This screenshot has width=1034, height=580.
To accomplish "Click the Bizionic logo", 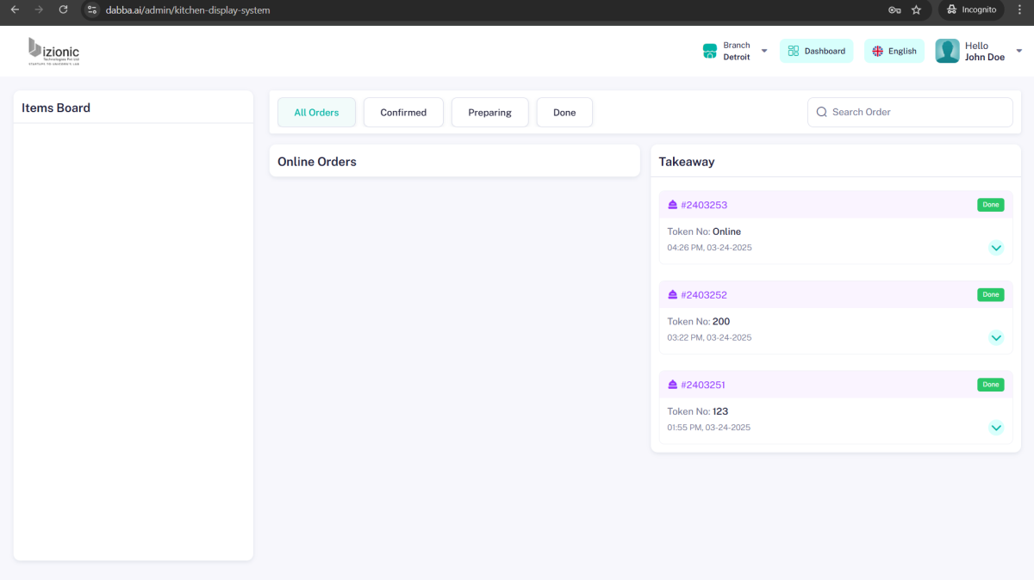I will (53, 52).
